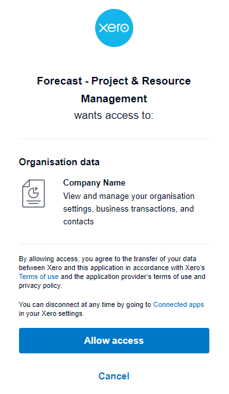Image resolution: width=229 pixels, height=394 pixels.
Task: Click the Allow access button
Action: click(x=114, y=341)
